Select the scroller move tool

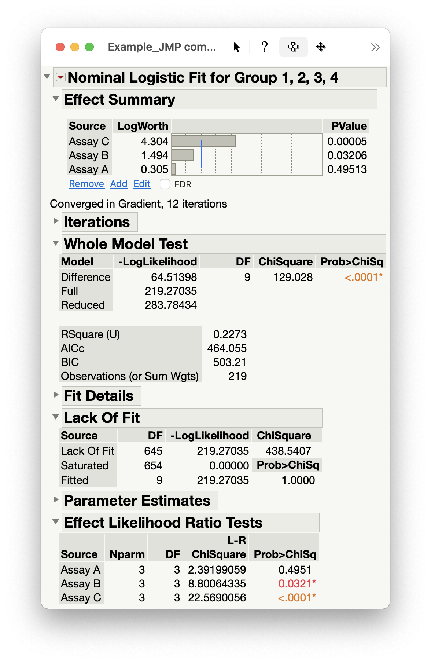[321, 47]
